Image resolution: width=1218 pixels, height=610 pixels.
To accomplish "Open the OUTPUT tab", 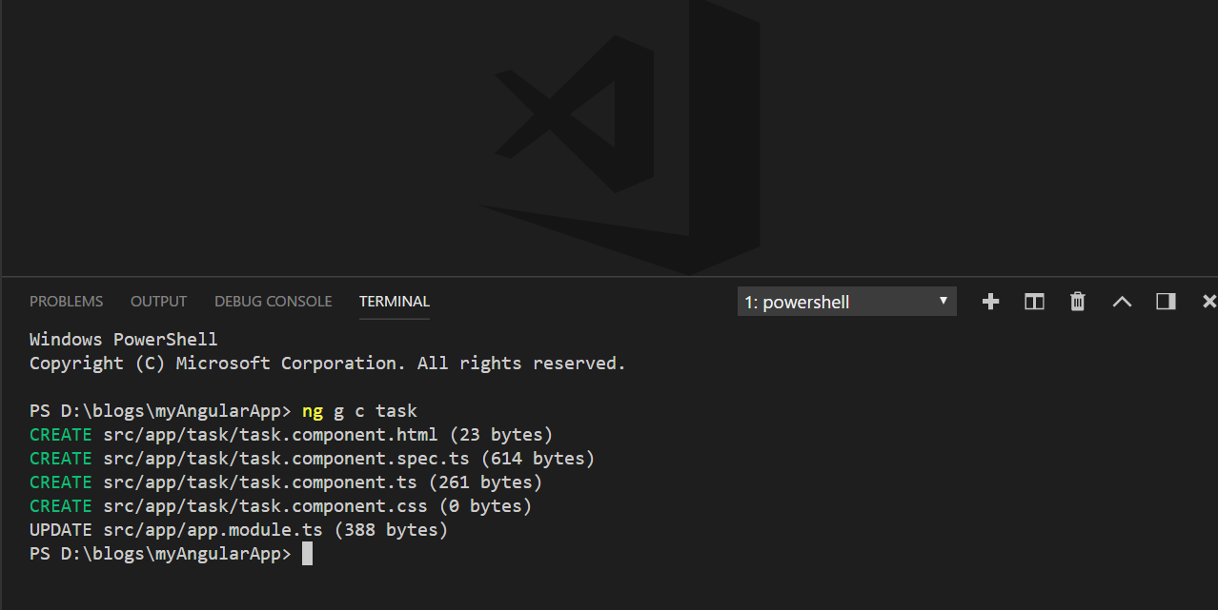I will [158, 302].
